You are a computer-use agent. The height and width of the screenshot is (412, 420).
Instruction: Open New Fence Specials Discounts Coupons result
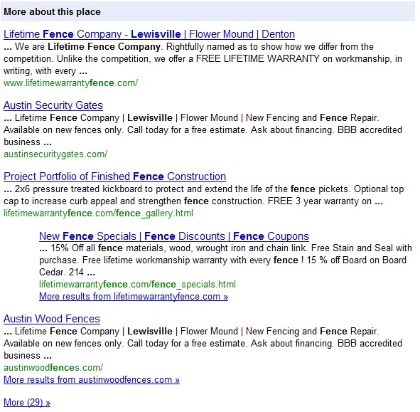pyautogui.click(x=174, y=236)
